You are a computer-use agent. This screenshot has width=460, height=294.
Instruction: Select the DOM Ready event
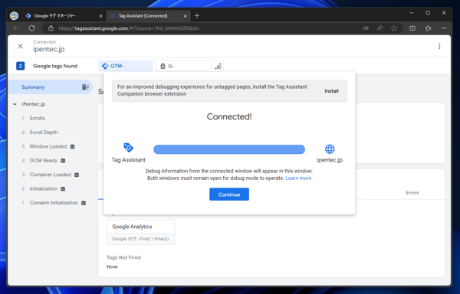point(44,161)
